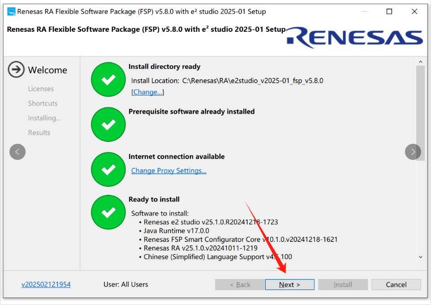Click green check beside Prerequisite software installed
Image resolution: width=431 pixels, height=305 pixels.
(108, 125)
